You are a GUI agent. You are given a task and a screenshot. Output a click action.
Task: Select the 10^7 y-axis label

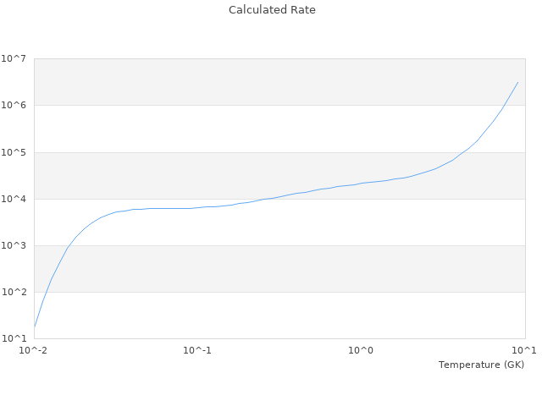click(x=14, y=59)
